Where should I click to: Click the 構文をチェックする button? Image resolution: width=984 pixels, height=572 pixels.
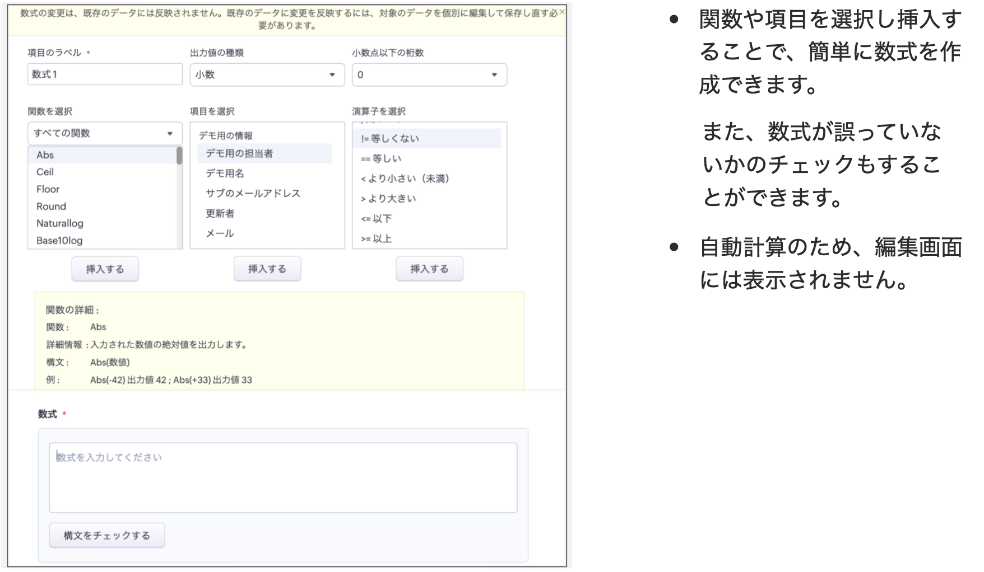click(x=106, y=536)
